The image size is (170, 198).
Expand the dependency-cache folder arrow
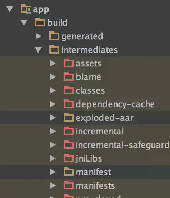click(x=53, y=104)
